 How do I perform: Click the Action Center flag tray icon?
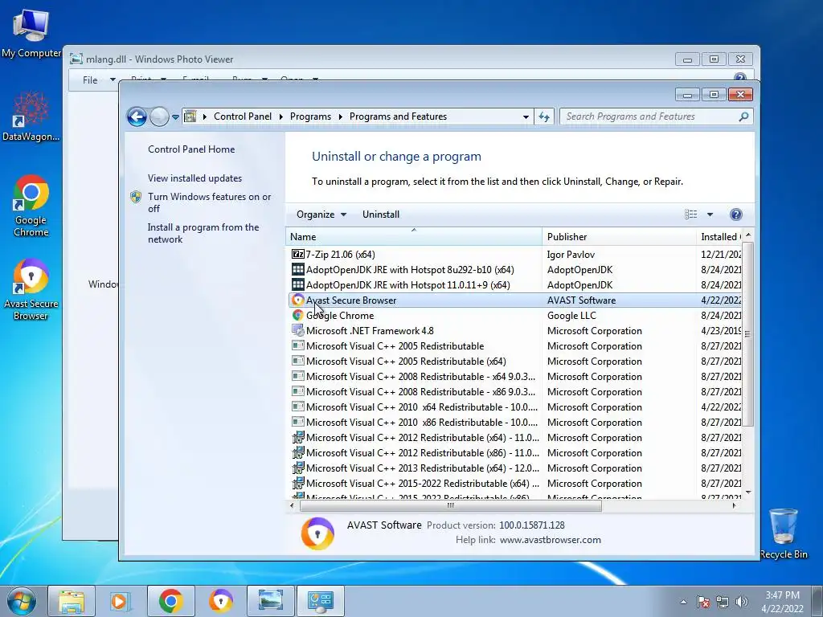click(x=703, y=602)
